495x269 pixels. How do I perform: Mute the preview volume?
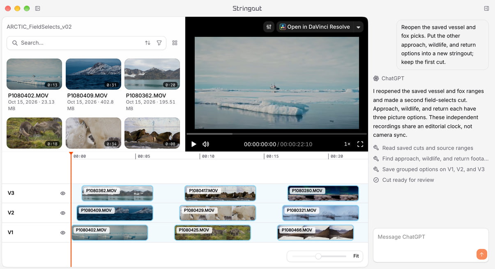(206, 144)
